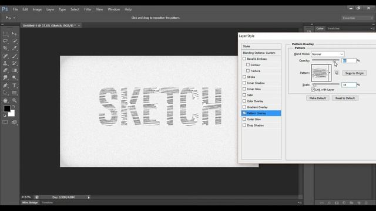Enable Bevel & Emboss checkbox

(x=244, y=59)
